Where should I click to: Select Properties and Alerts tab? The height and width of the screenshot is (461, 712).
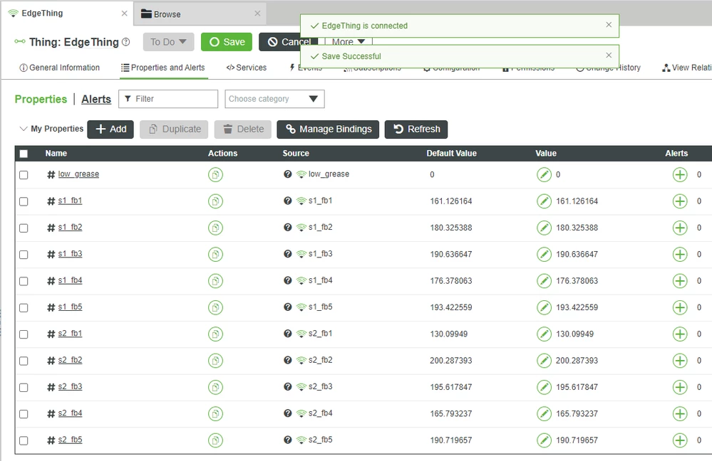pos(163,68)
